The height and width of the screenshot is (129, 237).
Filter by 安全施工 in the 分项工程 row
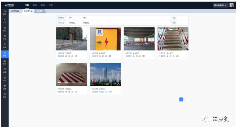point(86,23)
